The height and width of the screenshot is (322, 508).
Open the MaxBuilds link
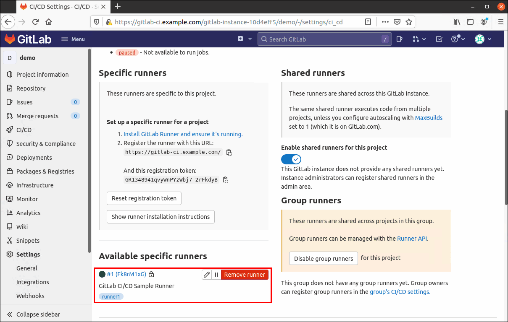(429, 118)
